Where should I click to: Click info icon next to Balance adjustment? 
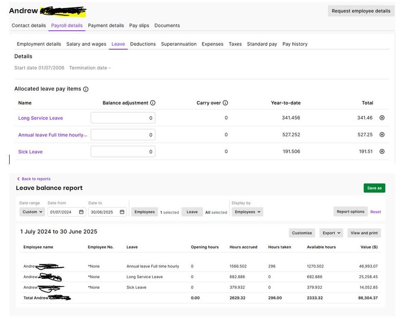[152, 103]
